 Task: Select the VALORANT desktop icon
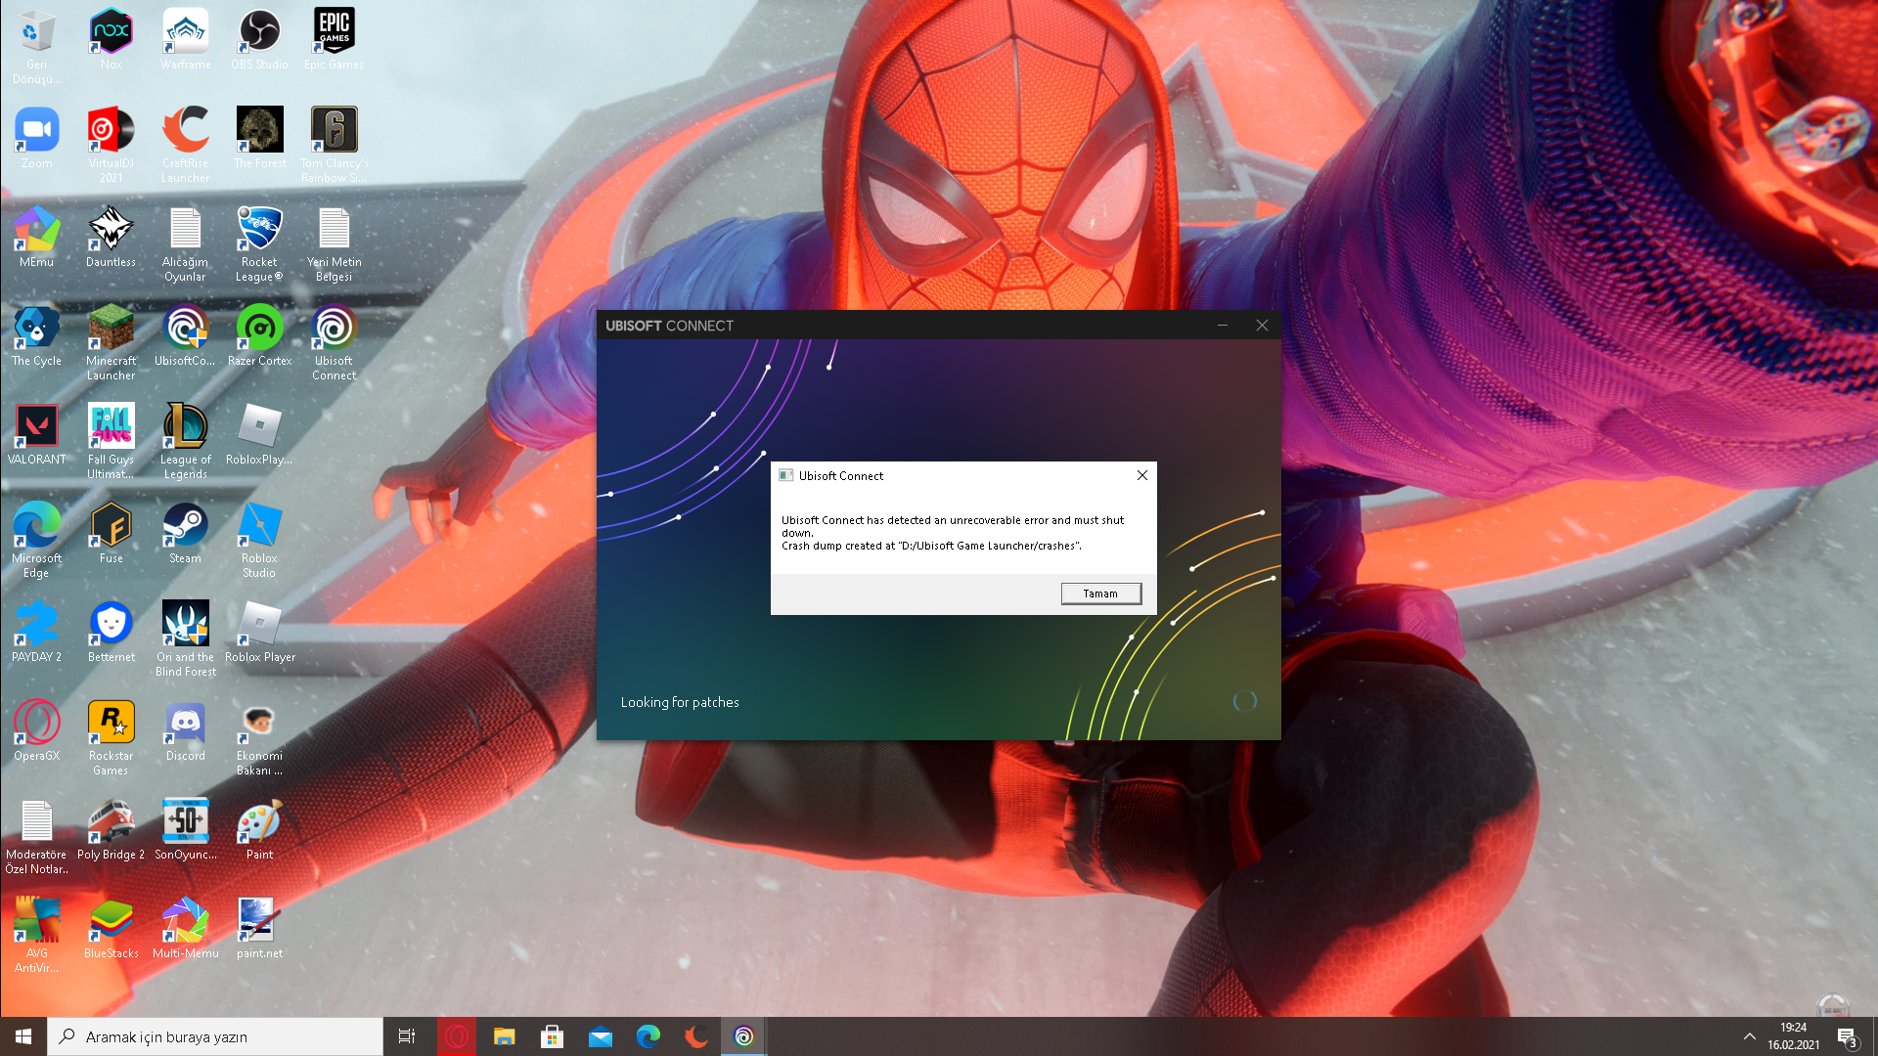tap(37, 435)
